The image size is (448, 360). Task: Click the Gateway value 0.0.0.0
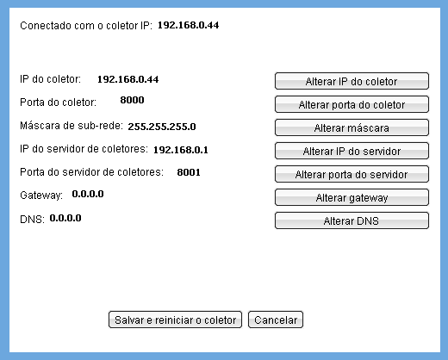[x=88, y=194]
